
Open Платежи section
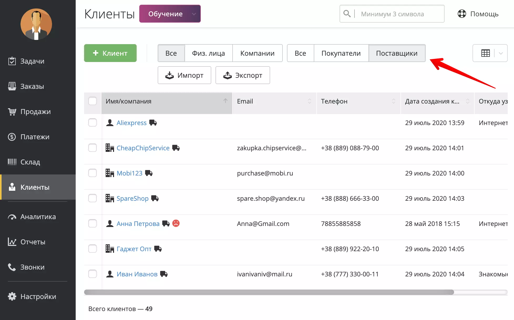[38, 137]
